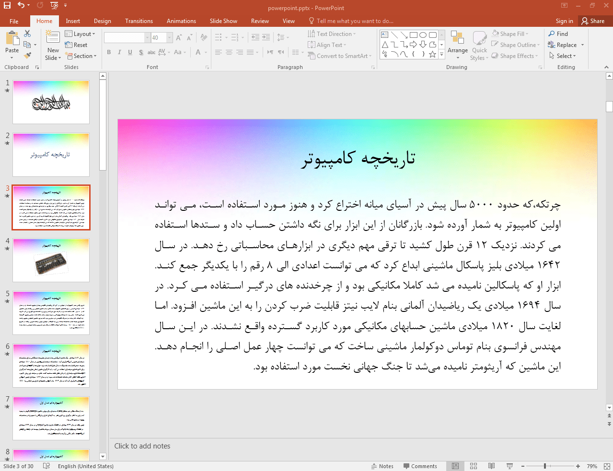
Task: Open Reading View from status bar
Action: point(491,466)
